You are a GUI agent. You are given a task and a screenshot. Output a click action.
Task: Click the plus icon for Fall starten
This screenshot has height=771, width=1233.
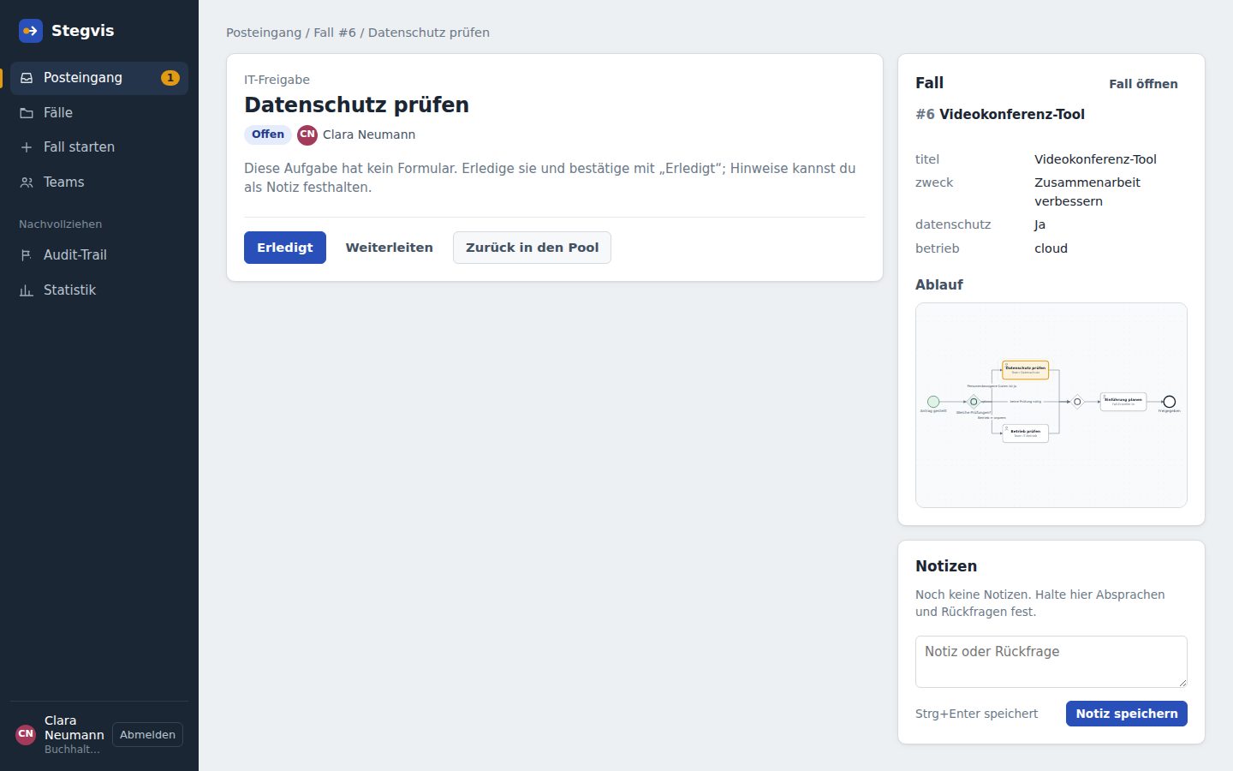(27, 147)
